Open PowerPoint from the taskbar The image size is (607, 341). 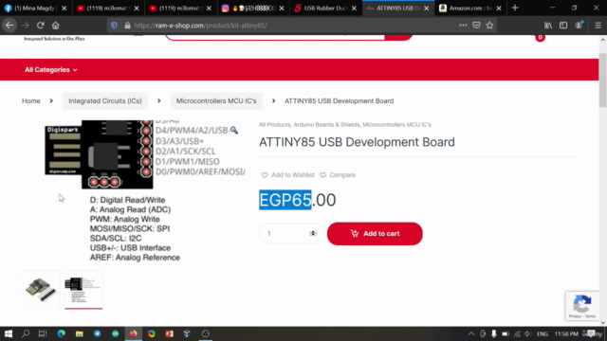click(170, 333)
